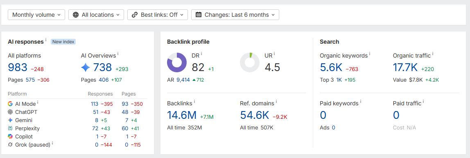This screenshot has width=470, height=158.
Task: Click info icon next to AI responses
Action: pos(46,40)
